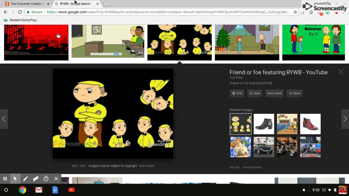Click the extension icon with the red 1 badge

(x=320, y=12)
